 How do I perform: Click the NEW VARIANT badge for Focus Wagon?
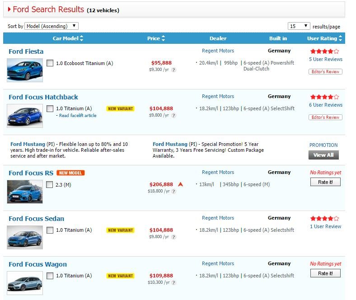click(120, 276)
